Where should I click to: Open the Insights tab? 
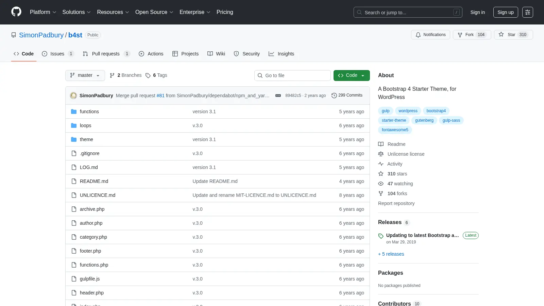click(281, 54)
